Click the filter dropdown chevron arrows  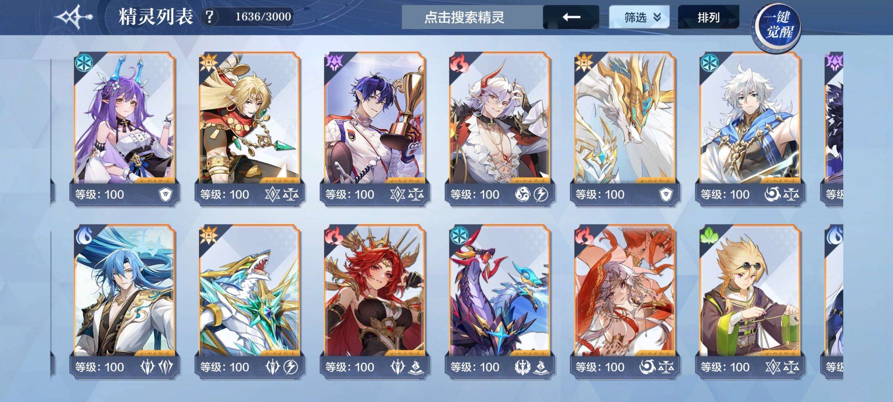(x=657, y=17)
